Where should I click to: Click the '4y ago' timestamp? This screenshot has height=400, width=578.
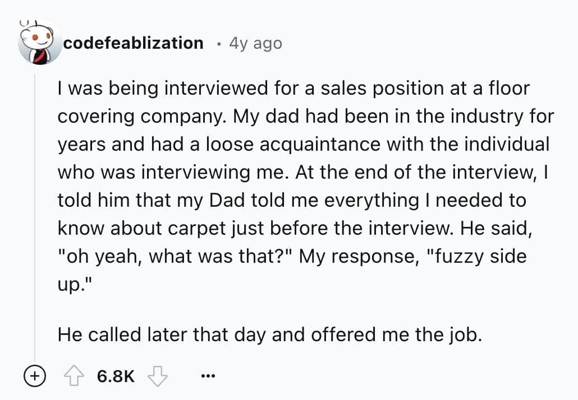tap(255, 43)
